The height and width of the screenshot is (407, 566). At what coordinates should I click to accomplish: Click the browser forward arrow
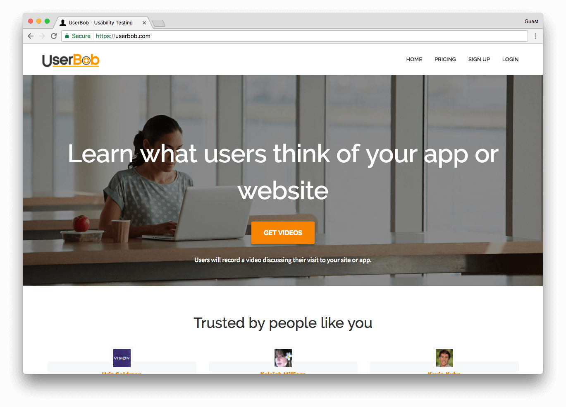(42, 36)
